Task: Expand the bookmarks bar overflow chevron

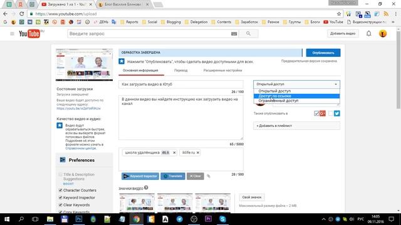Action: click(x=393, y=22)
